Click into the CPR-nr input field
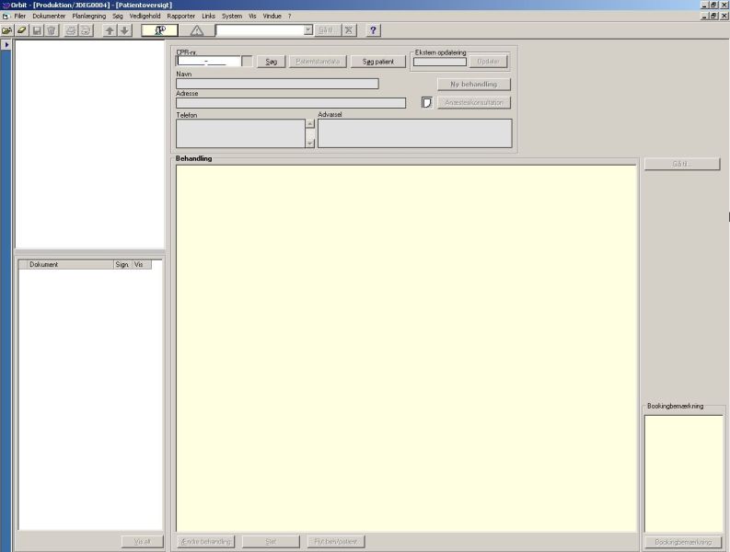Image resolution: width=730 pixels, height=552 pixels. [x=209, y=61]
